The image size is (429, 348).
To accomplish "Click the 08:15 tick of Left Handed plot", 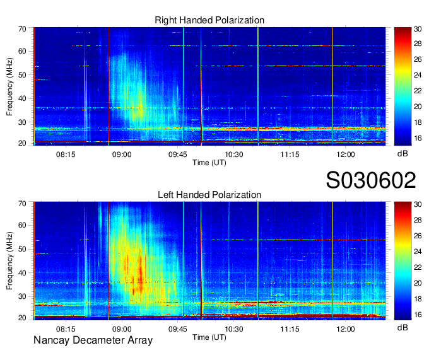I will pos(66,328).
